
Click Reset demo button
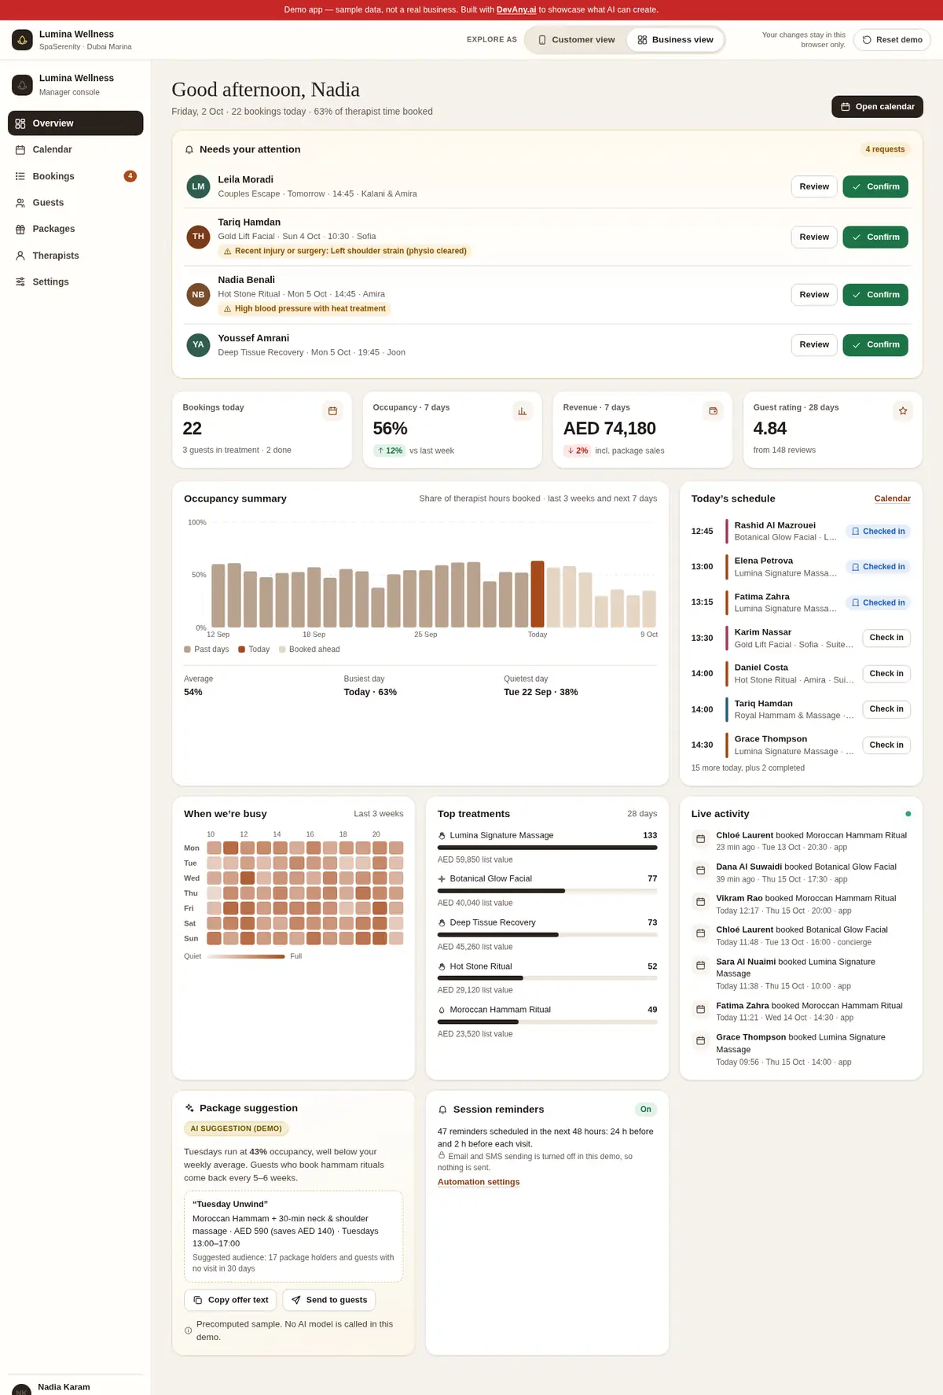coord(892,39)
